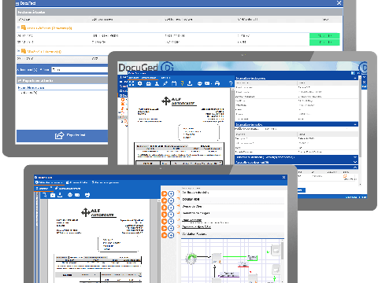Switch to the pencil-icon sub-tab in workflow window
The height and width of the screenshot is (283, 378).
pyautogui.click(x=68, y=188)
